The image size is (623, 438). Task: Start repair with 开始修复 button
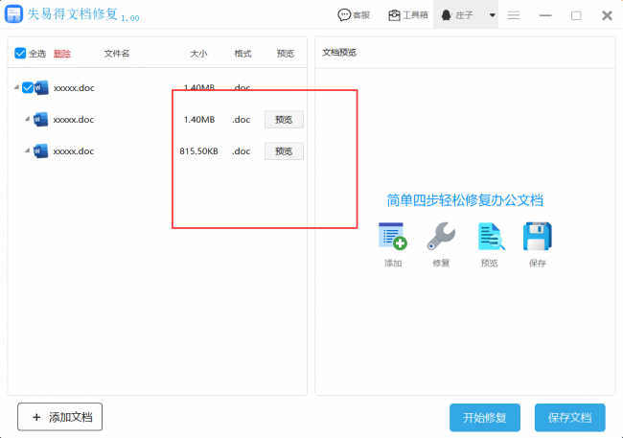(x=485, y=417)
